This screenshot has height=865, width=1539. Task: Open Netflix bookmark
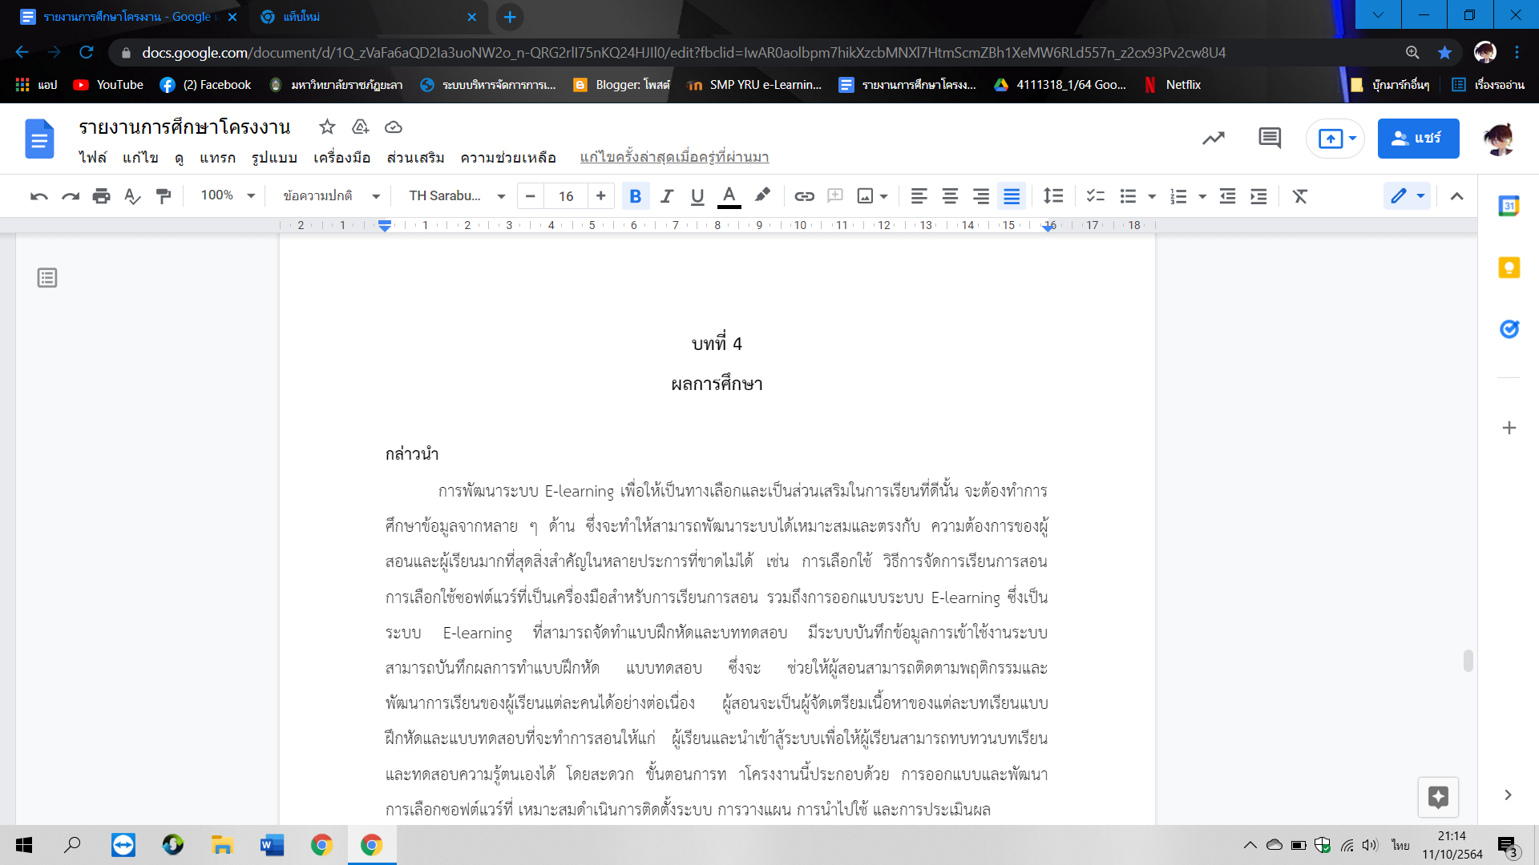pos(1173,85)
